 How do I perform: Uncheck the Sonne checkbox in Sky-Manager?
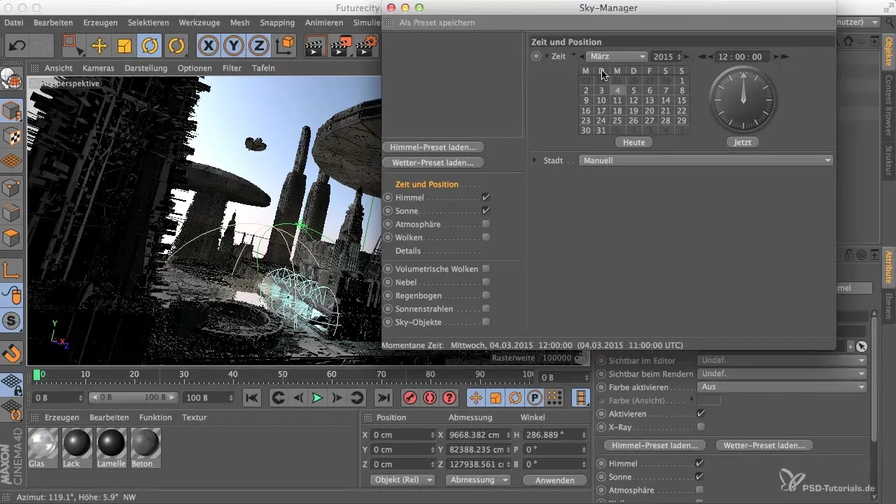tap(486, 211)
